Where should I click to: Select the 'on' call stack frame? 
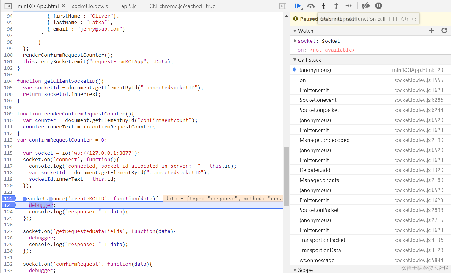[x=371, y=80]
